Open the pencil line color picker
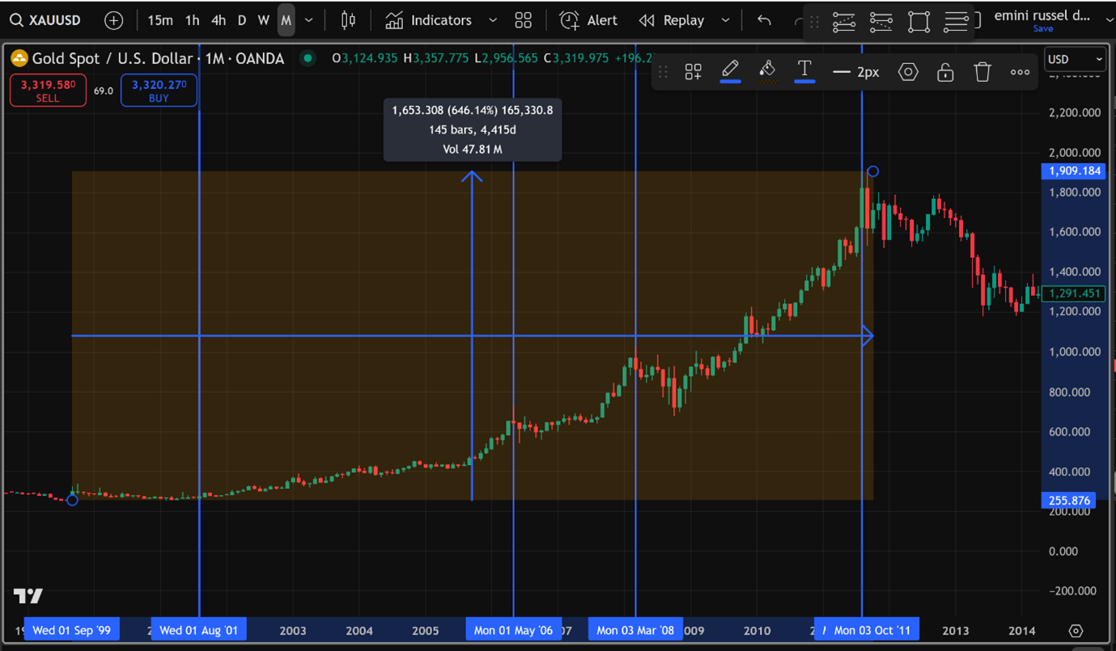The height and width of the screenshot is (651, 1116). (730, 71)
